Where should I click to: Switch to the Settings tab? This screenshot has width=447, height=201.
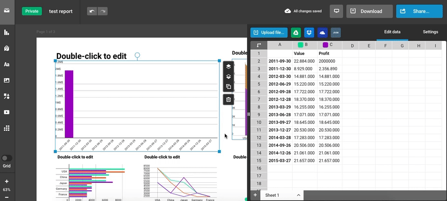point(430,32)
